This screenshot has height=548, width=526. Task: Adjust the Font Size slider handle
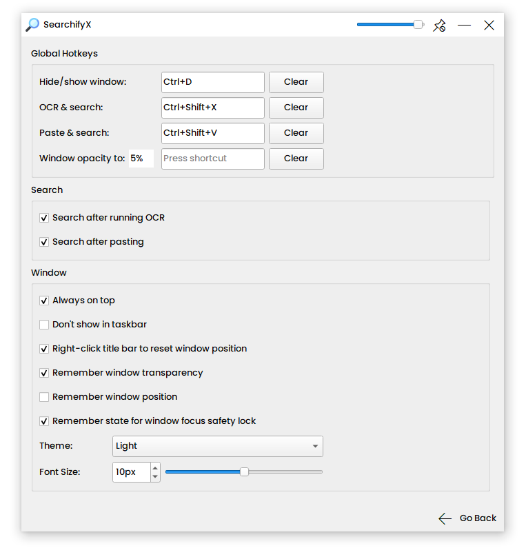coord(244,471)
